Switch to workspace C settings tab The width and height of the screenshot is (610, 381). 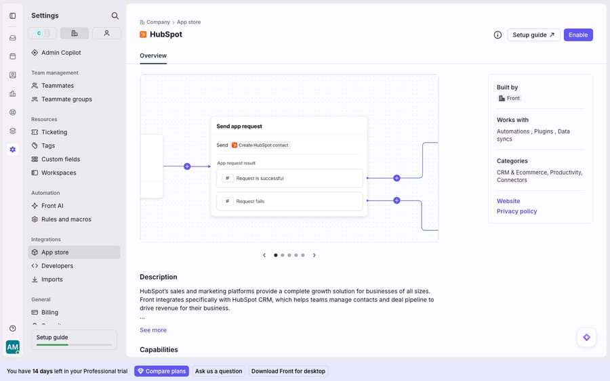43,33
